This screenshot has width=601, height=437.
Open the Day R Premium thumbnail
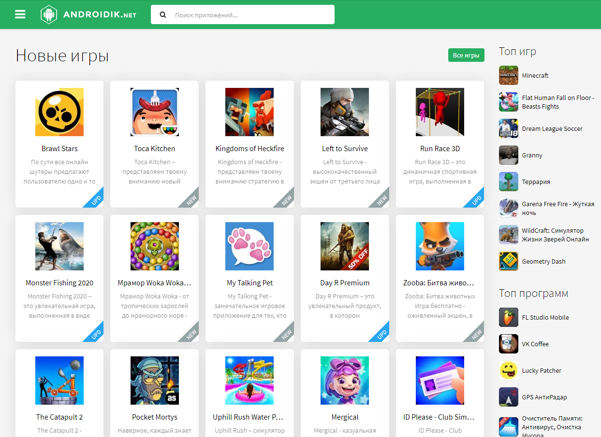(345, 246)
